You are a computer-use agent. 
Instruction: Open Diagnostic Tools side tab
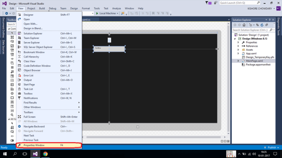point(279,26)
